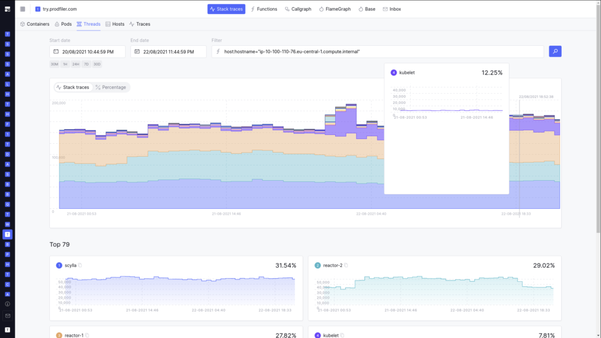
Task: Click the info icon in the sidebar
Action: pyautogui.click(x=7, y=304)
